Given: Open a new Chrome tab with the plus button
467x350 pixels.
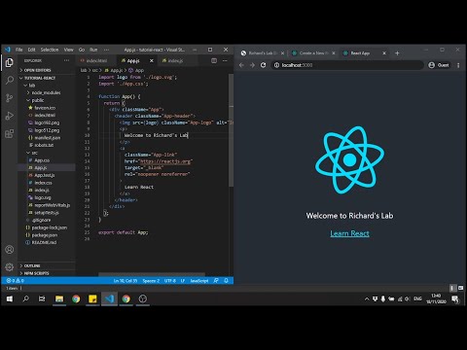Looking at the screenshot, I should coord(397,53).
